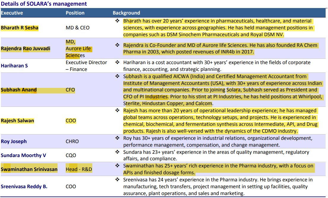Click the 'CFO' position cell
328x198 pixels.
point(70,90)
